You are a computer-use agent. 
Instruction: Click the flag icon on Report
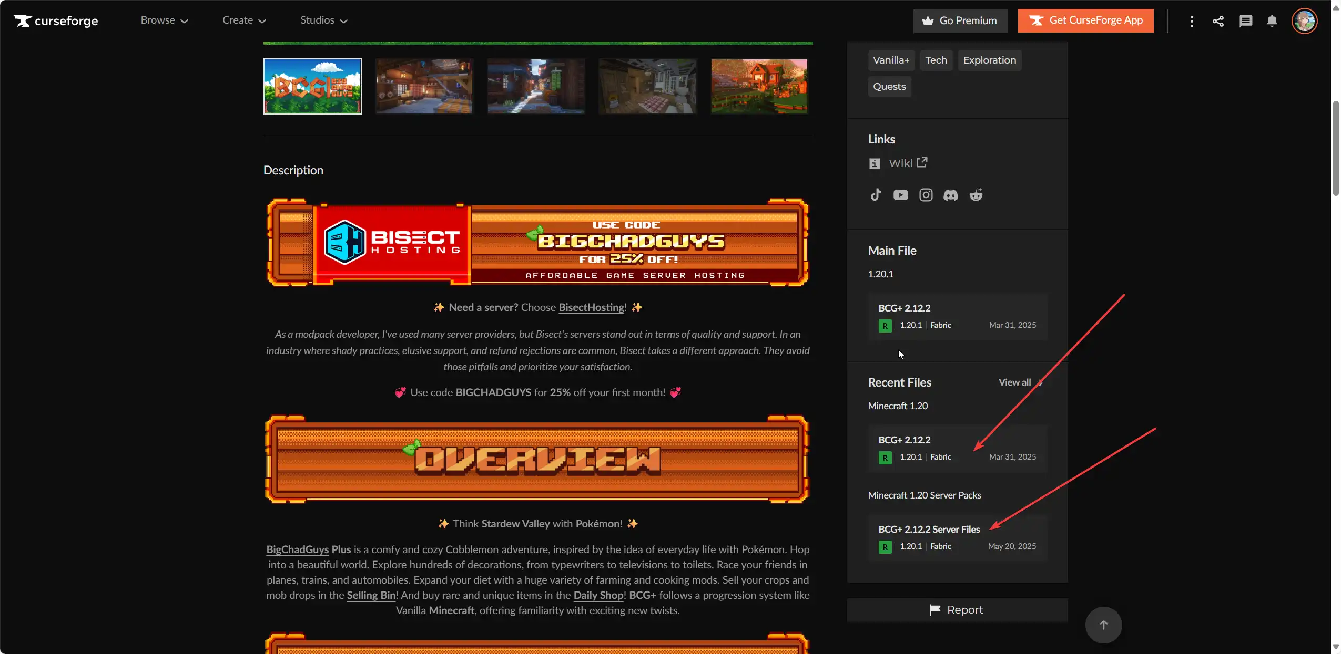tap(935, 610)
